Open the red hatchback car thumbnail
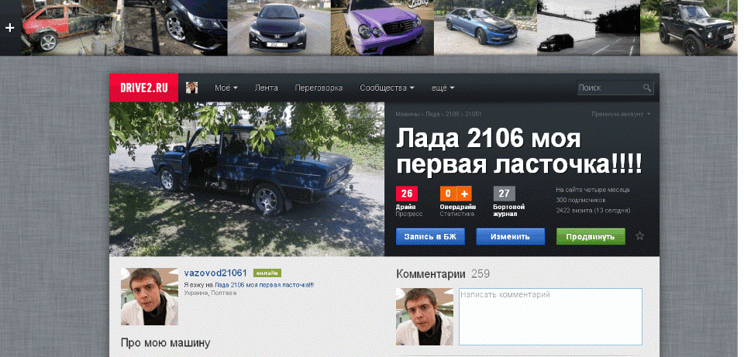Viewport: 744px width, 357px height. pyautogui.click(x=73, y=28)
